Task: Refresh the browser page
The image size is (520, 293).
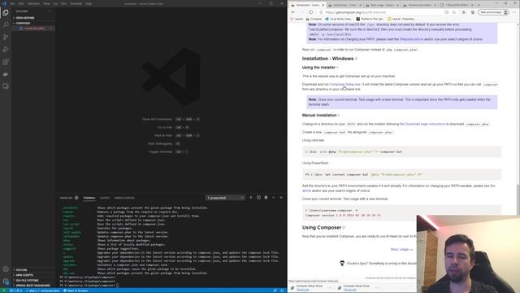Action: [x=310, y=12]
